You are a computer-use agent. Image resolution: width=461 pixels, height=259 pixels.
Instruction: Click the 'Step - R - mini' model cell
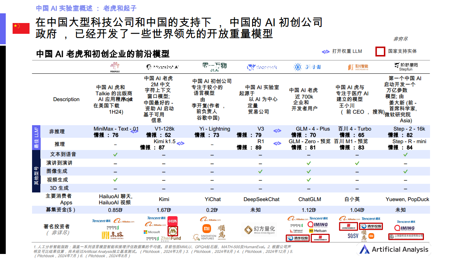(409, 141)
